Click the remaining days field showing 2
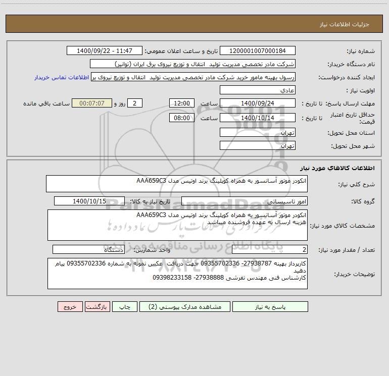Viewport: 389px width, 376px height. tap(135, 103)
